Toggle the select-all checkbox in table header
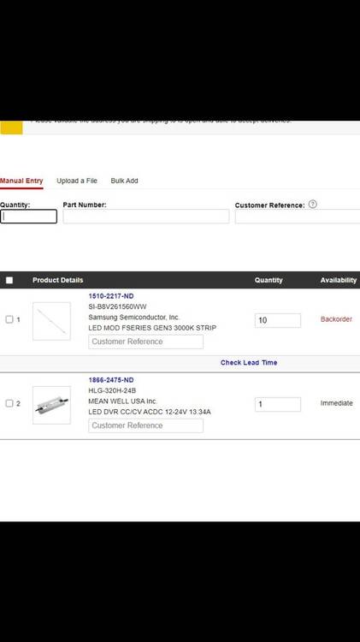Screen dimensions: 360x642 (9, 280)
